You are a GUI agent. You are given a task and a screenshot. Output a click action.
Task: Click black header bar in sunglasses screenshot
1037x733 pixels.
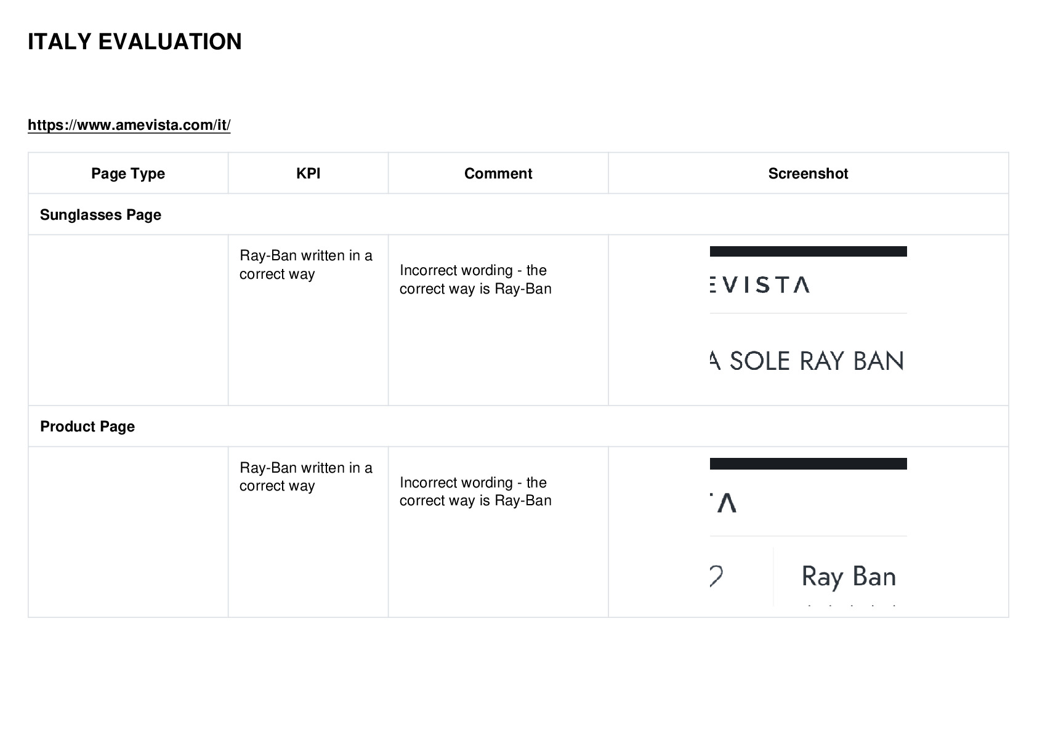(808, 251)
